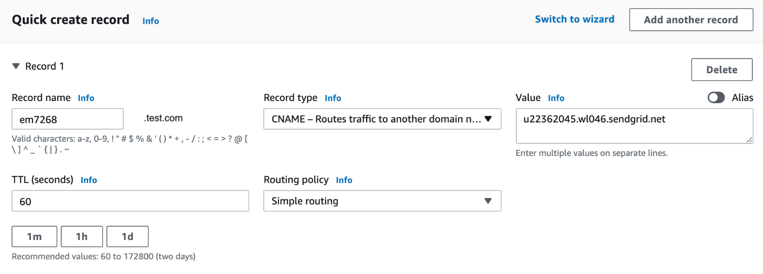The width and height of the screenshot is (763, 274).
Task: Click the Record name field containing em7268
Action: [67, 119]
